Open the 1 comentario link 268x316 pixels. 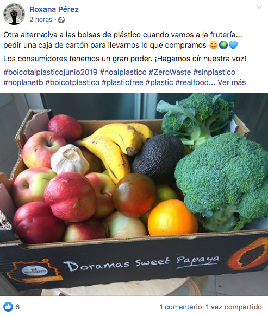[180, 307]
